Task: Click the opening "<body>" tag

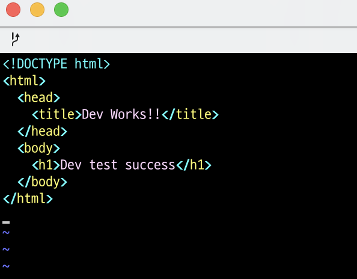Action: [x=38, y=149]
